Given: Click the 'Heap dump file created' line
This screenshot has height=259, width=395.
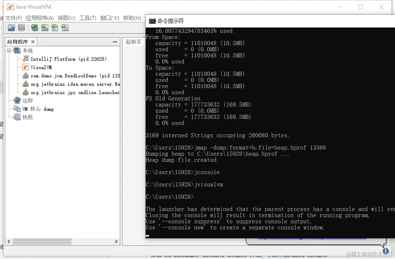Looking at the screenshot, I should coord(181,160).
